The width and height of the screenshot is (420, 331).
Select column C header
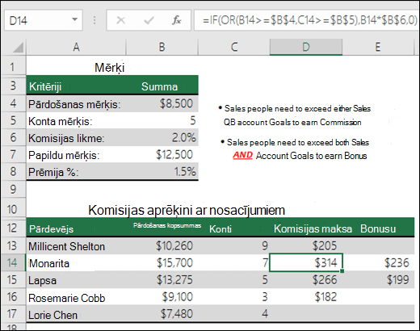[x=234, y=47]
